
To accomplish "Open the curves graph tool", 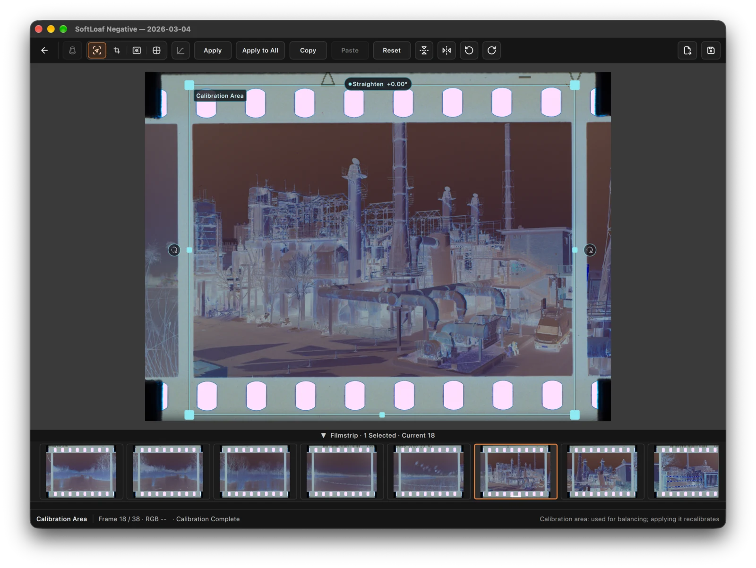I will click(x=180, y=51).
